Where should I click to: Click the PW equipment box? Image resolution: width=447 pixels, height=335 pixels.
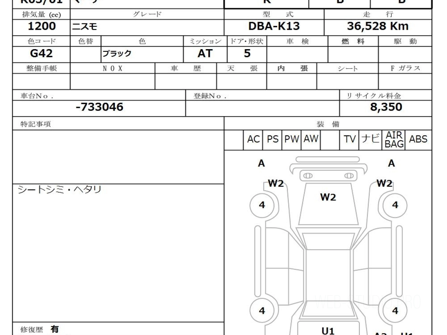292,140
